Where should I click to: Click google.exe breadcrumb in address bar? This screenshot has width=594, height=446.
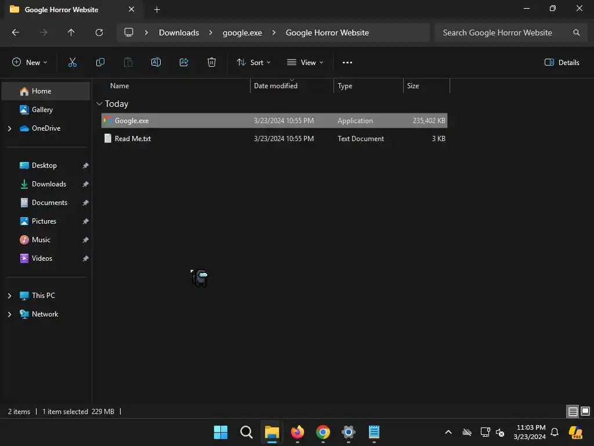[x=242, y=33]
